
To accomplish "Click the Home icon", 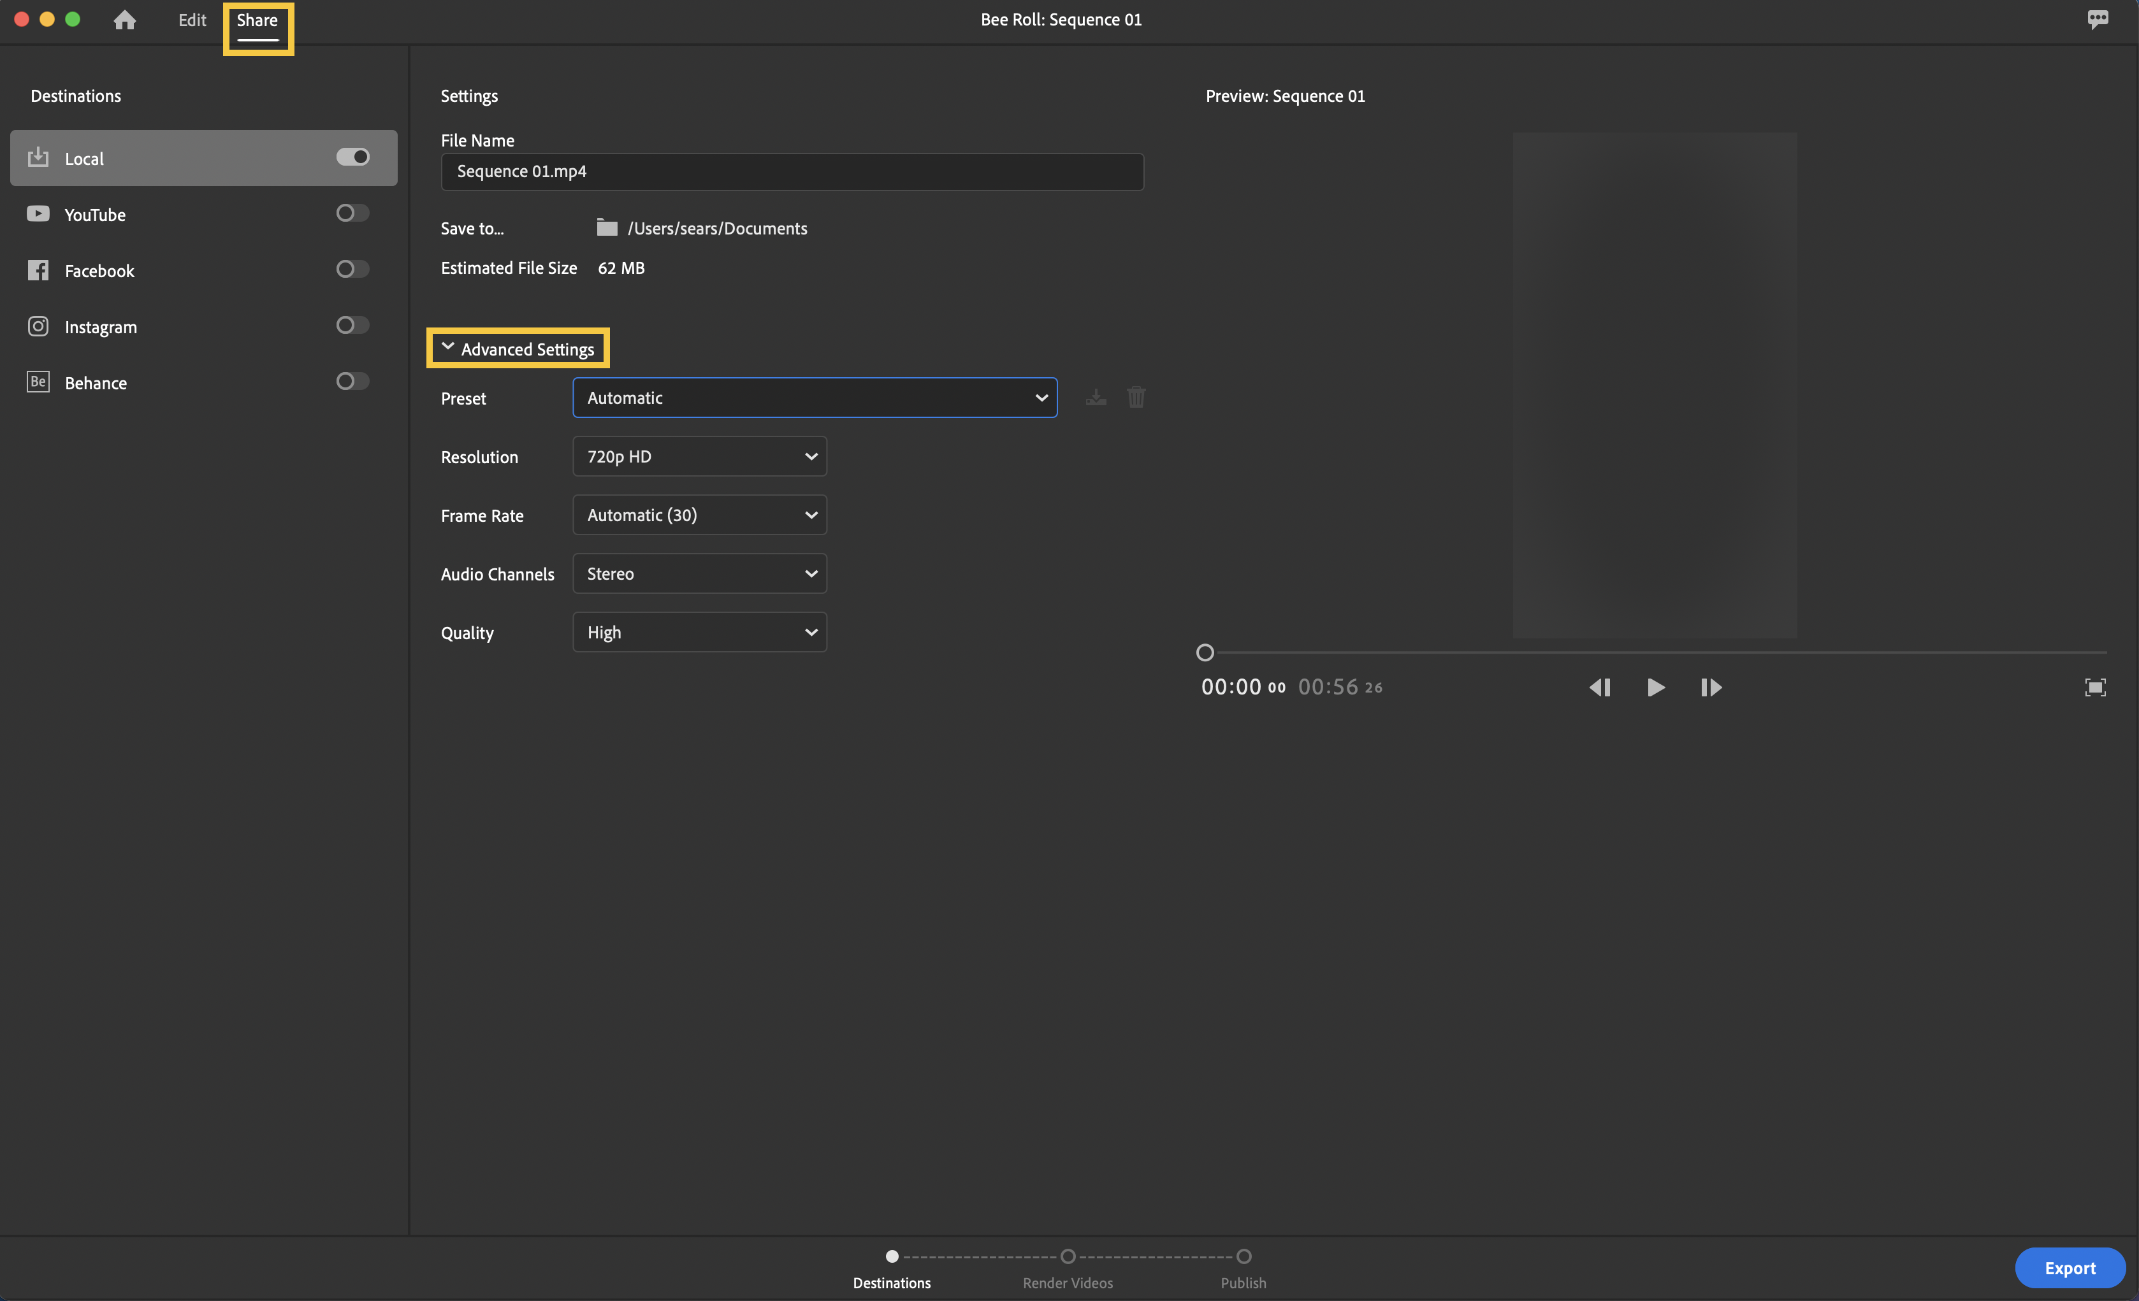I will pyautogui.click(x=124, y=20).
